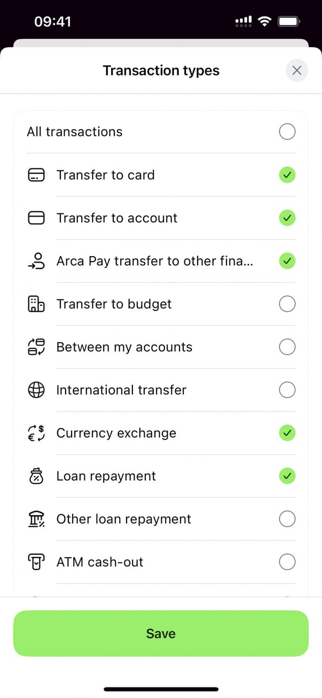Uncheck Transfer to card
This screenshot has height=698, width=322.
(x=287, y=175)
